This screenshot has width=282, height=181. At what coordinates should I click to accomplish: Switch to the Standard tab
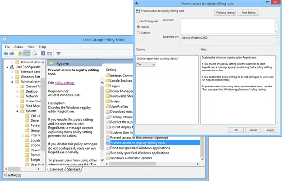tap(73, 169)
